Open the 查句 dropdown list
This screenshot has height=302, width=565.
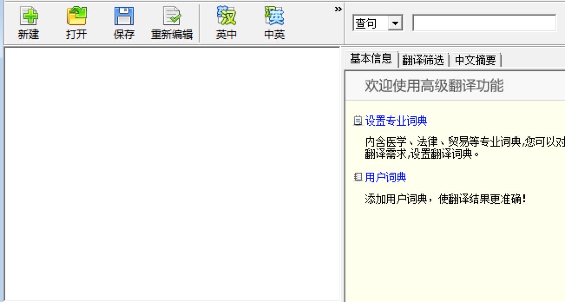point(395,23)
